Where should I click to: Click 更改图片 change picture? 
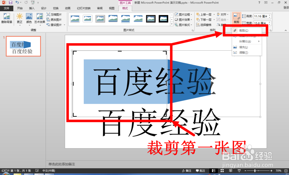pyautogui.click(x=54, y=20)
